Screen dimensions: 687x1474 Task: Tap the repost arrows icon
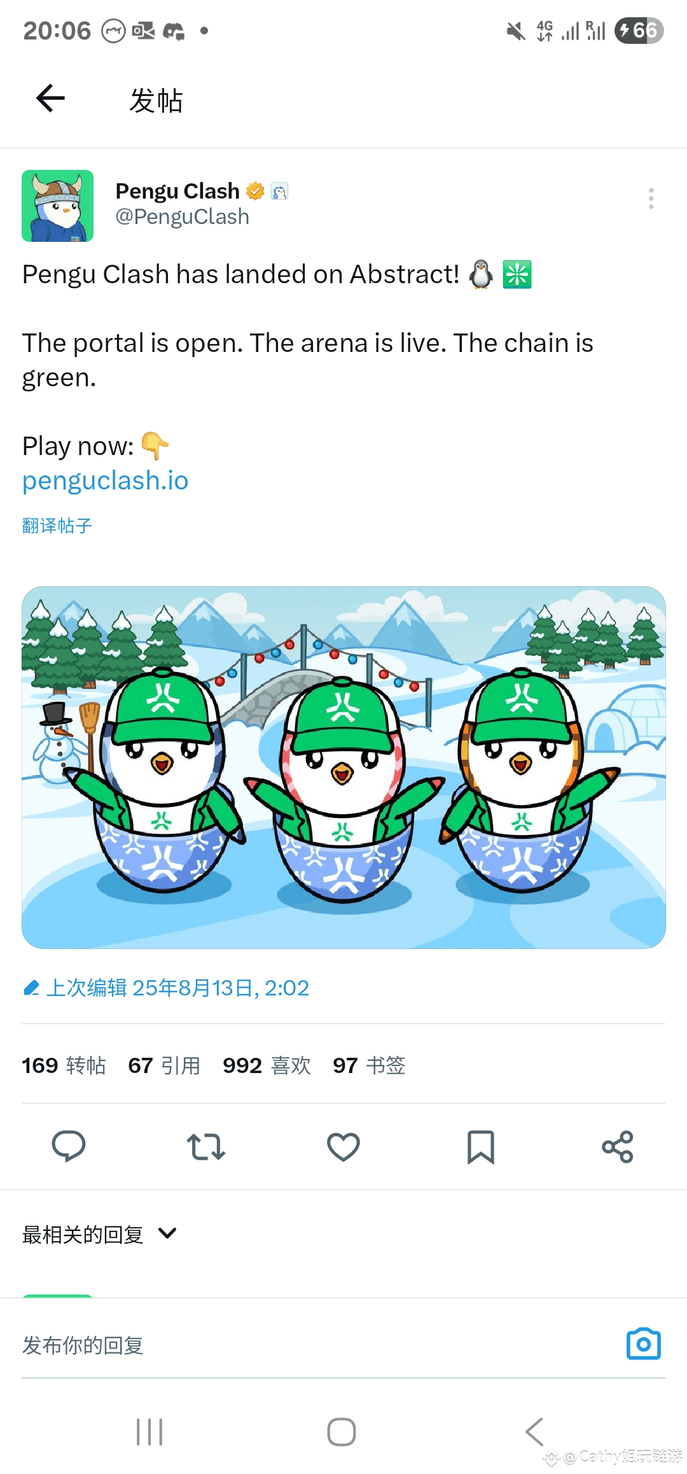(205, 1147)
